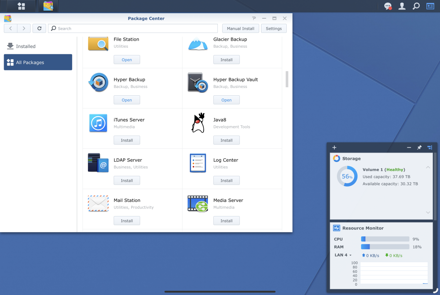Click the Storage widget icon
The image size is (440, 295).
pos(337,158)
